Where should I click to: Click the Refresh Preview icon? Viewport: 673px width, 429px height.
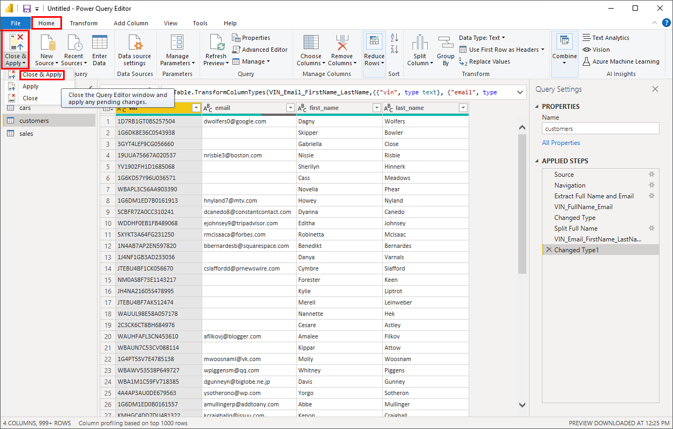(x=216, y=43)
